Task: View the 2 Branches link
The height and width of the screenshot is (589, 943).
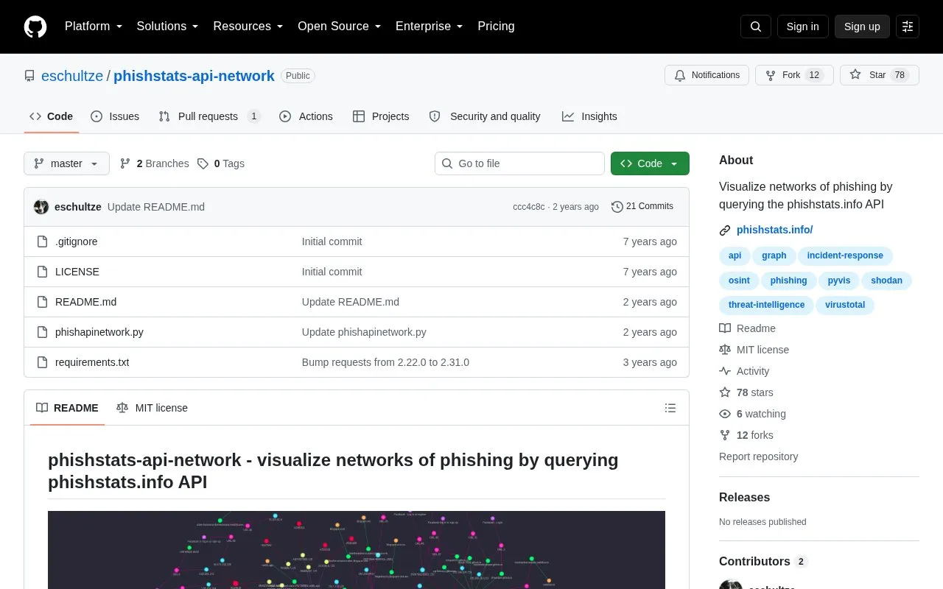Action: pos(155,163)
